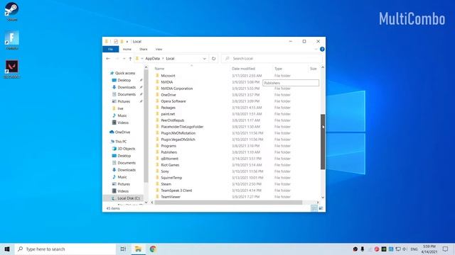Go back using the back arrow

108,58
